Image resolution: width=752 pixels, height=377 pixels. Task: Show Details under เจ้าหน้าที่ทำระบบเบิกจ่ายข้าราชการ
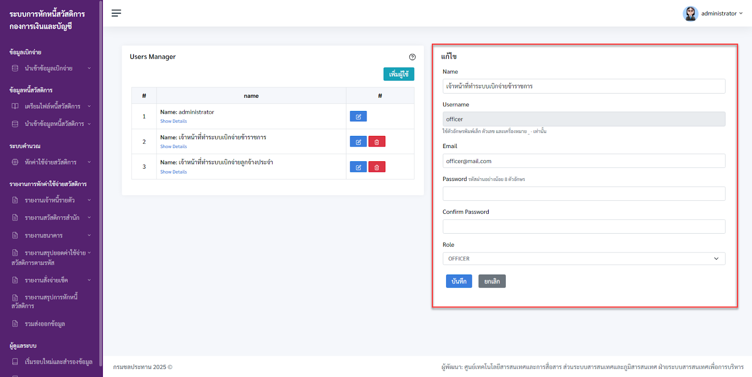click(x=173, y=147)
